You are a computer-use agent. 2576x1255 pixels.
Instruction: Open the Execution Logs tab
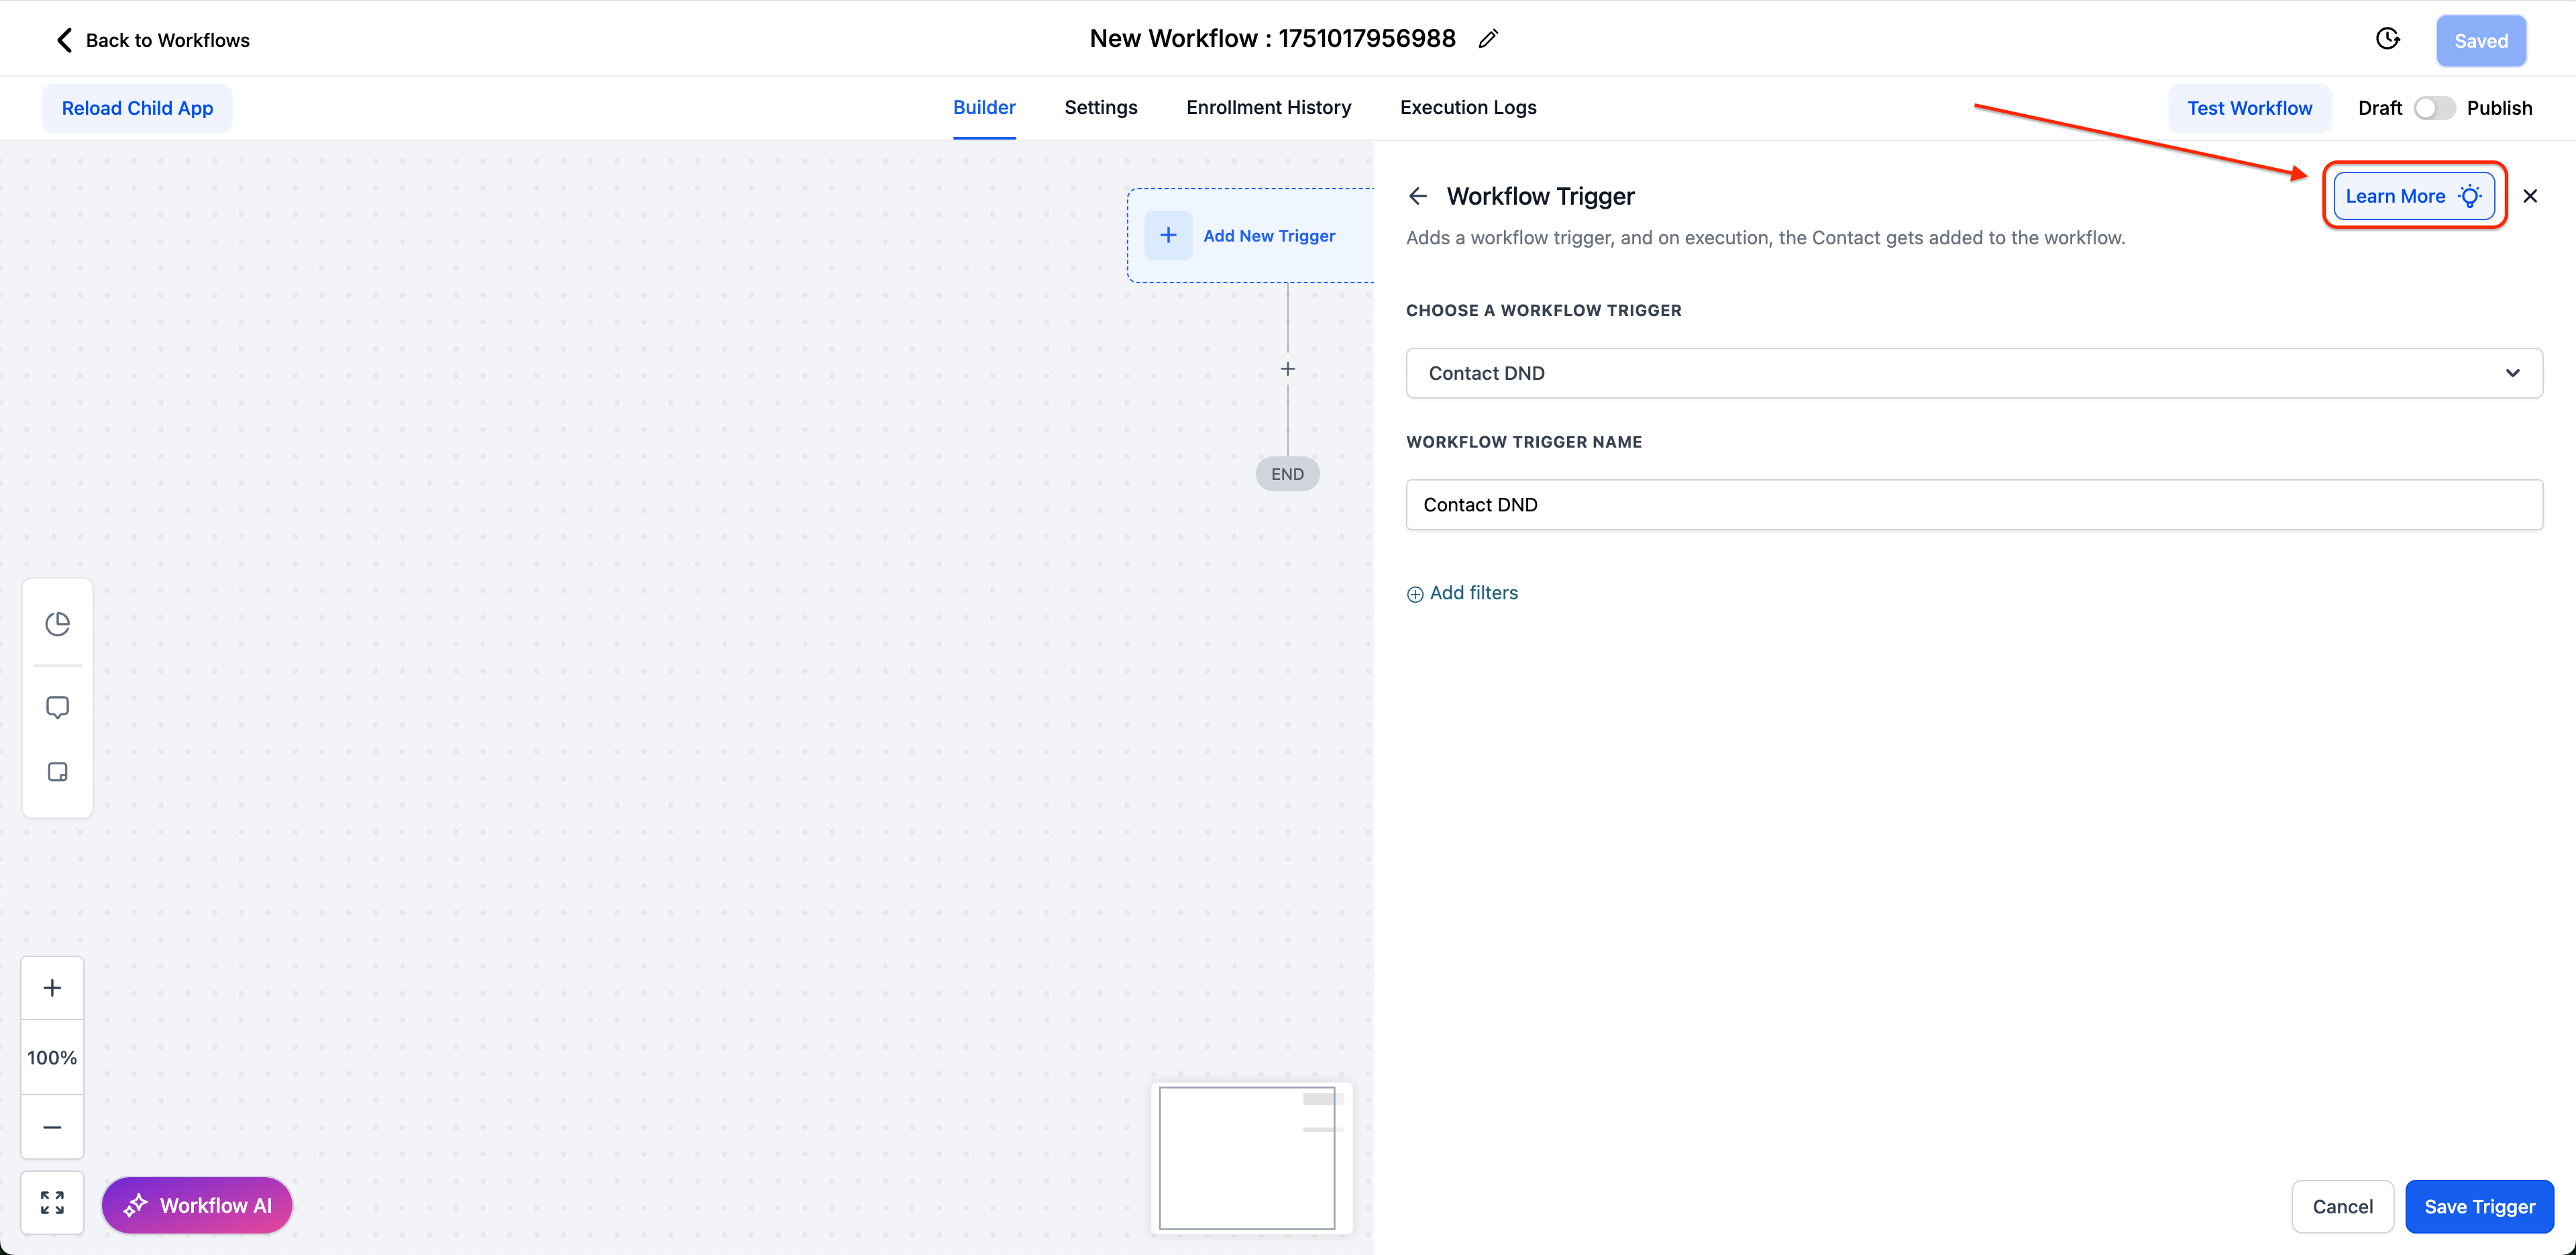pyautogui.click(x=1467, y=107)
